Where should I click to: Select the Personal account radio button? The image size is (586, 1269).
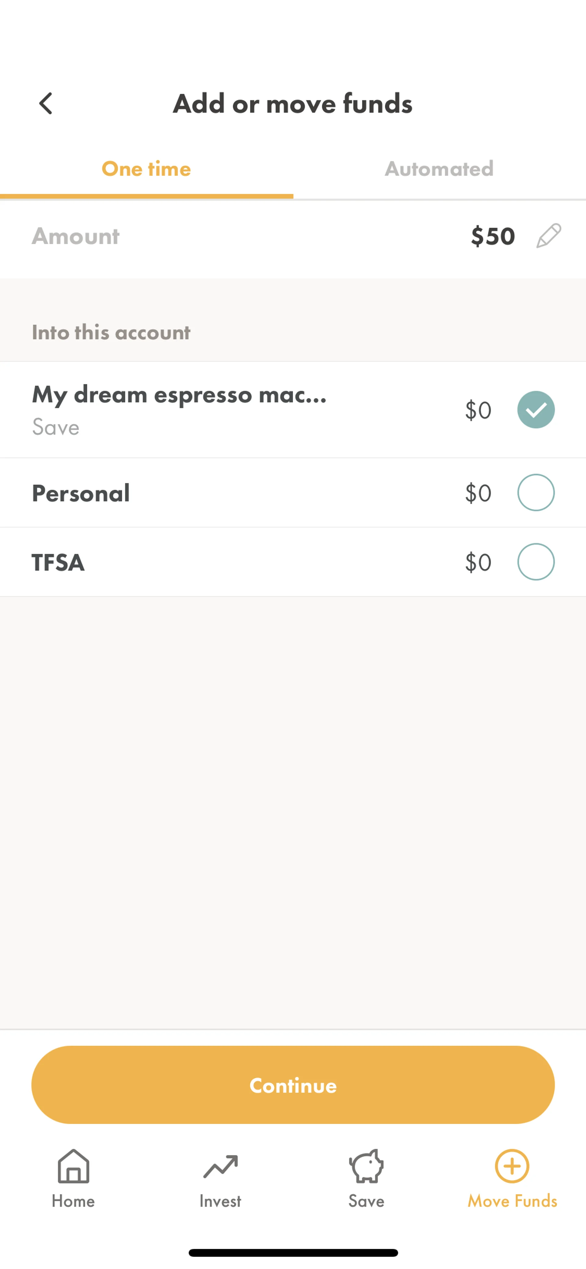tap(536, 492)
